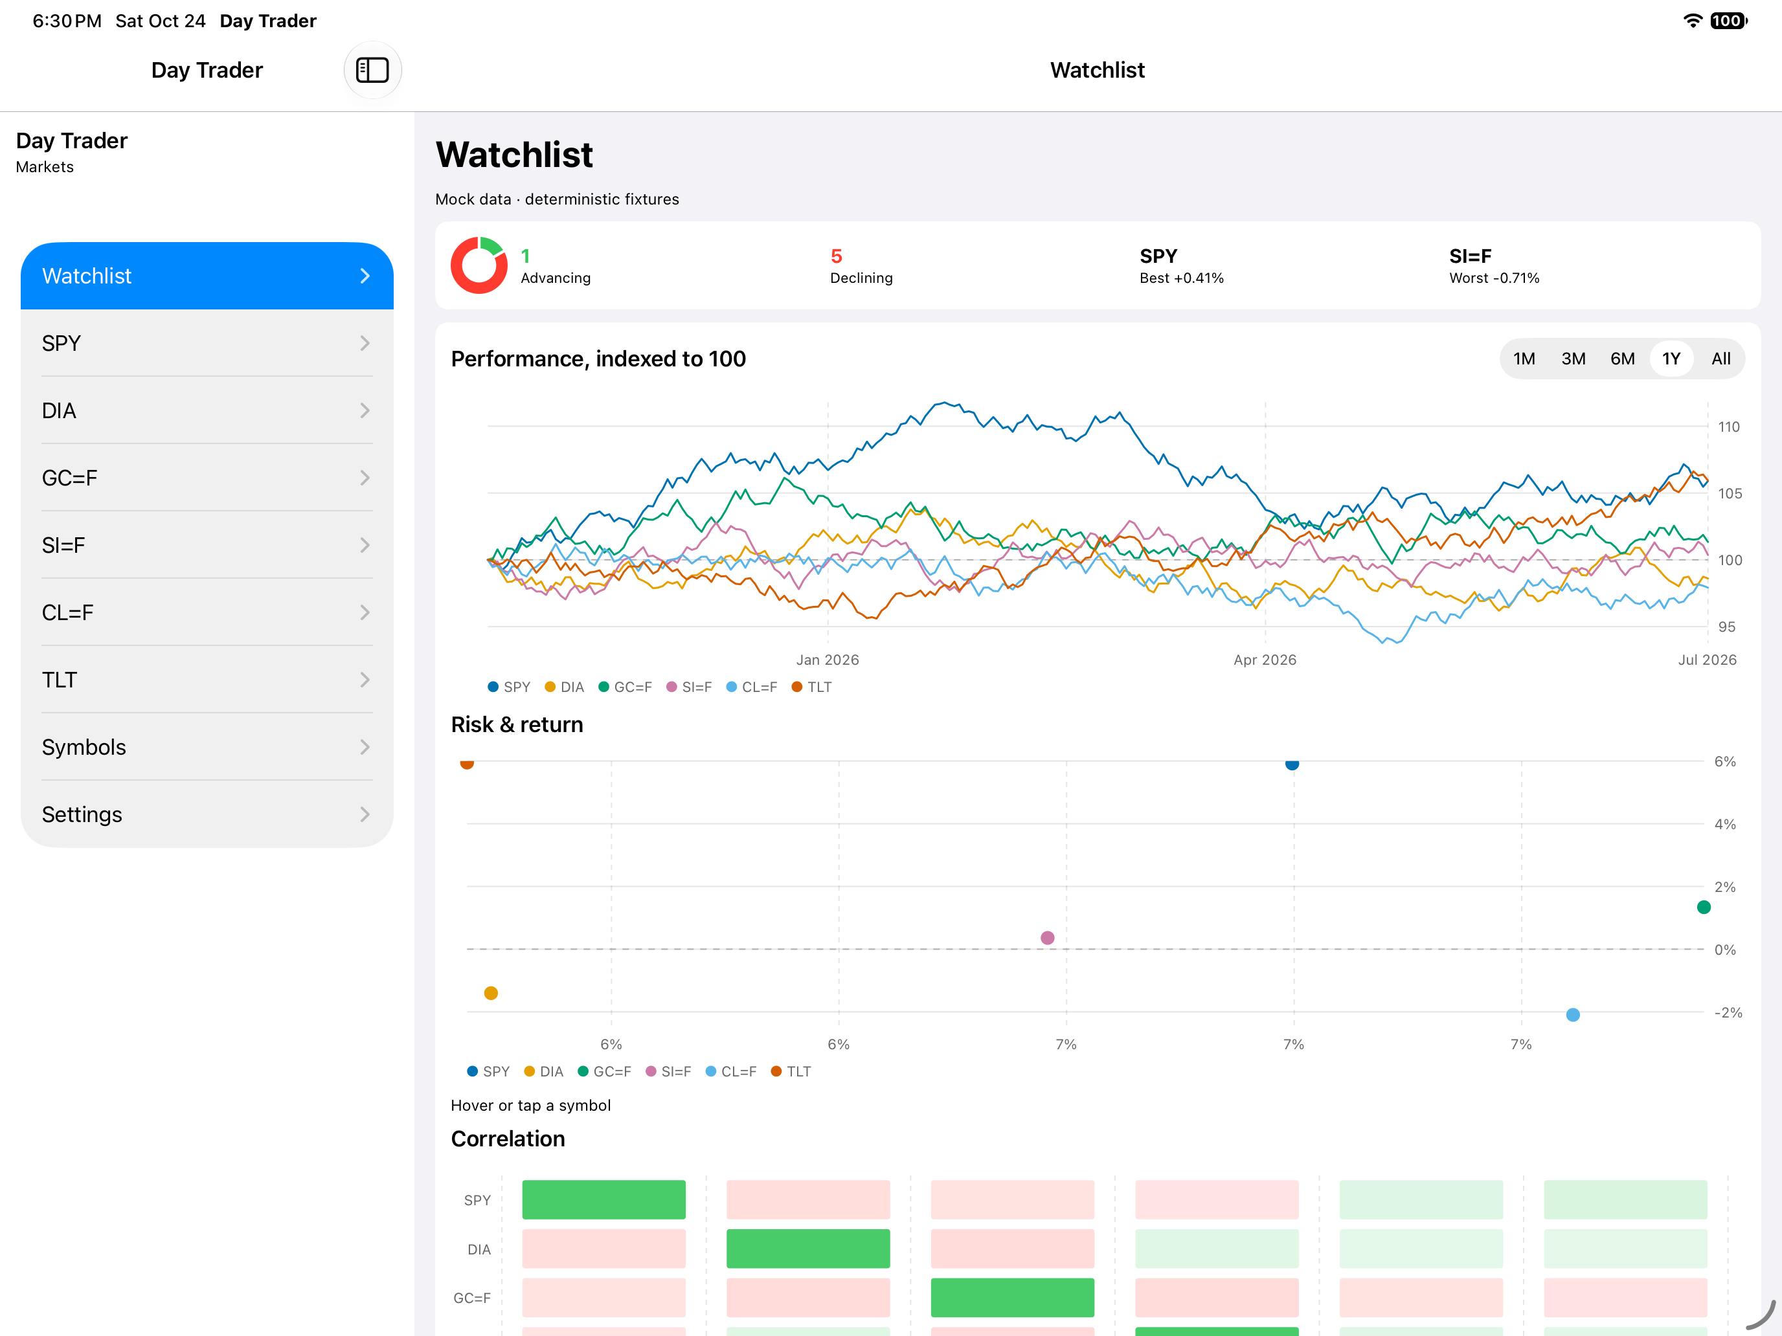
Task: Tap the CL=F light blue dot in the scatter
Action: (x=1573, y=1015)
